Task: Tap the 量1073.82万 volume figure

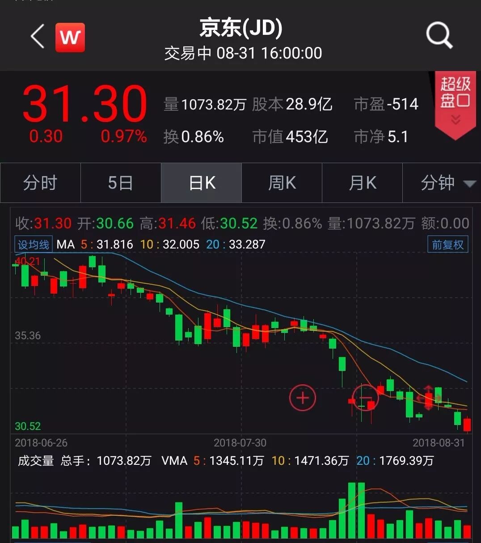Action: pos(205,105)
